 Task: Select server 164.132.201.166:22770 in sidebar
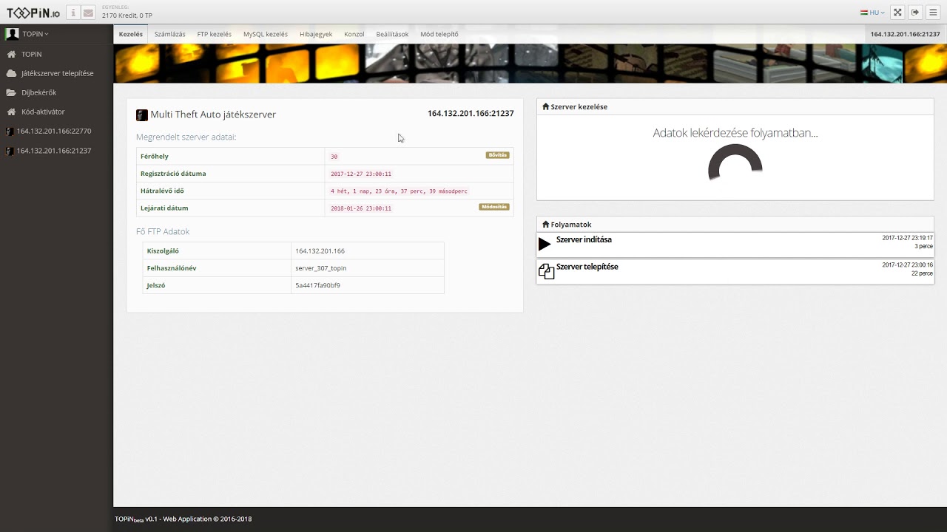[56, 132]
